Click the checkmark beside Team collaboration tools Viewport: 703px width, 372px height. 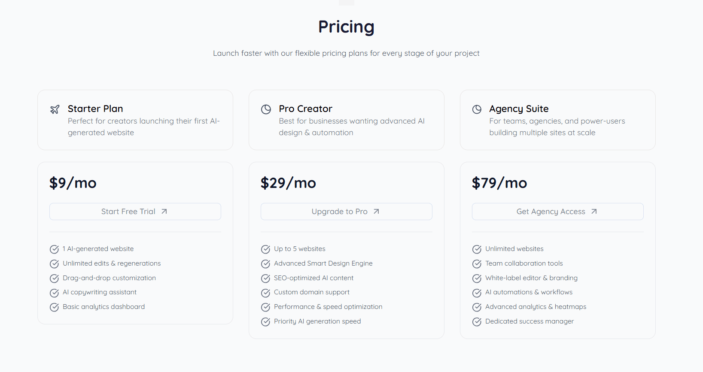pyautogui.click(x=477, y=263)
